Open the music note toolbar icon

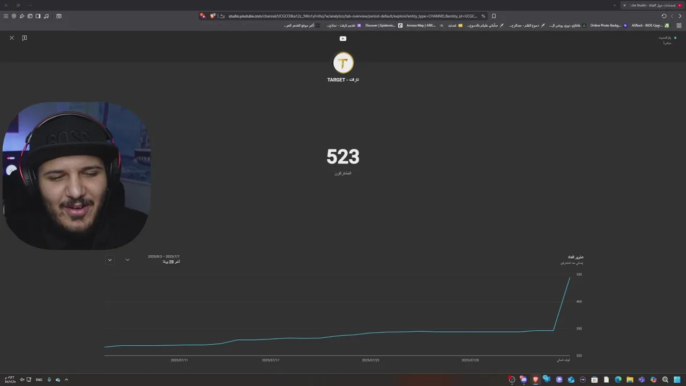point(46,16)
